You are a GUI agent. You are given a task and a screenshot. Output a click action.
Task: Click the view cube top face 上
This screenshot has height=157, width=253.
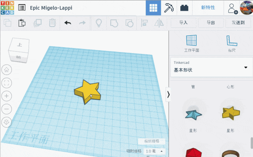(x=20, y=45)
